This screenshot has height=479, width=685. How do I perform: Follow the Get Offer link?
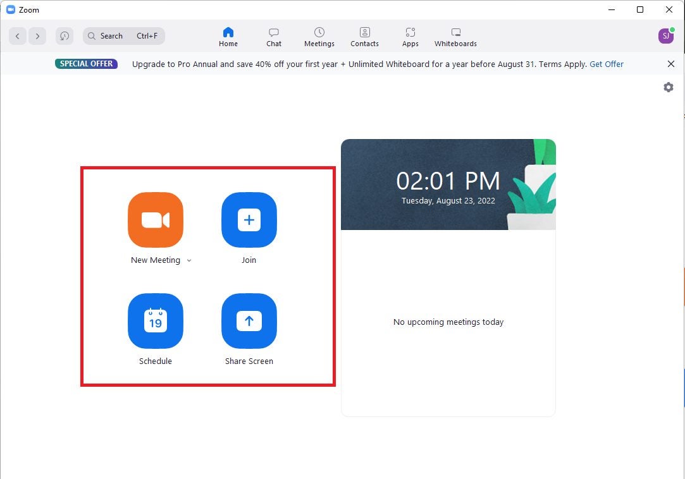pos(607,64)
